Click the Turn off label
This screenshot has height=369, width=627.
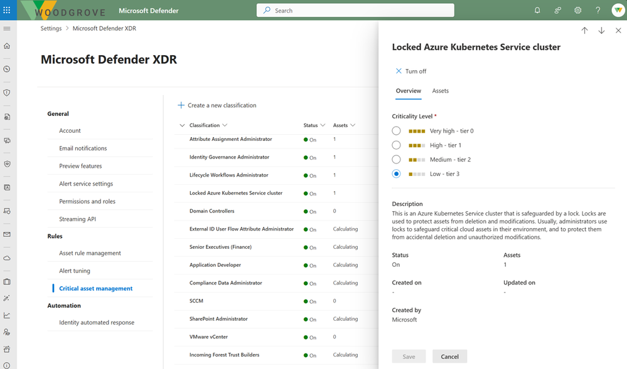click(416, 71)
